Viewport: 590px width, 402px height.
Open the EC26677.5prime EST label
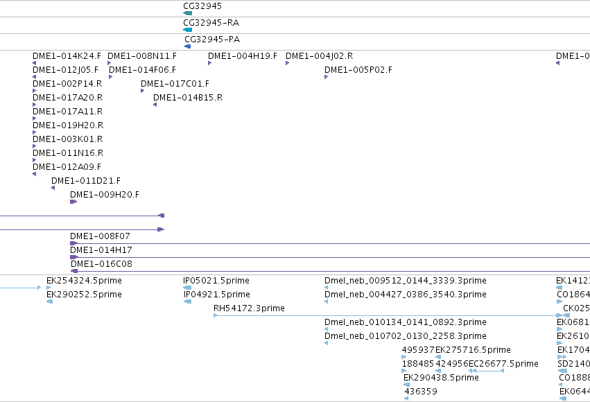pyautogui.click(x=503, y=365)
